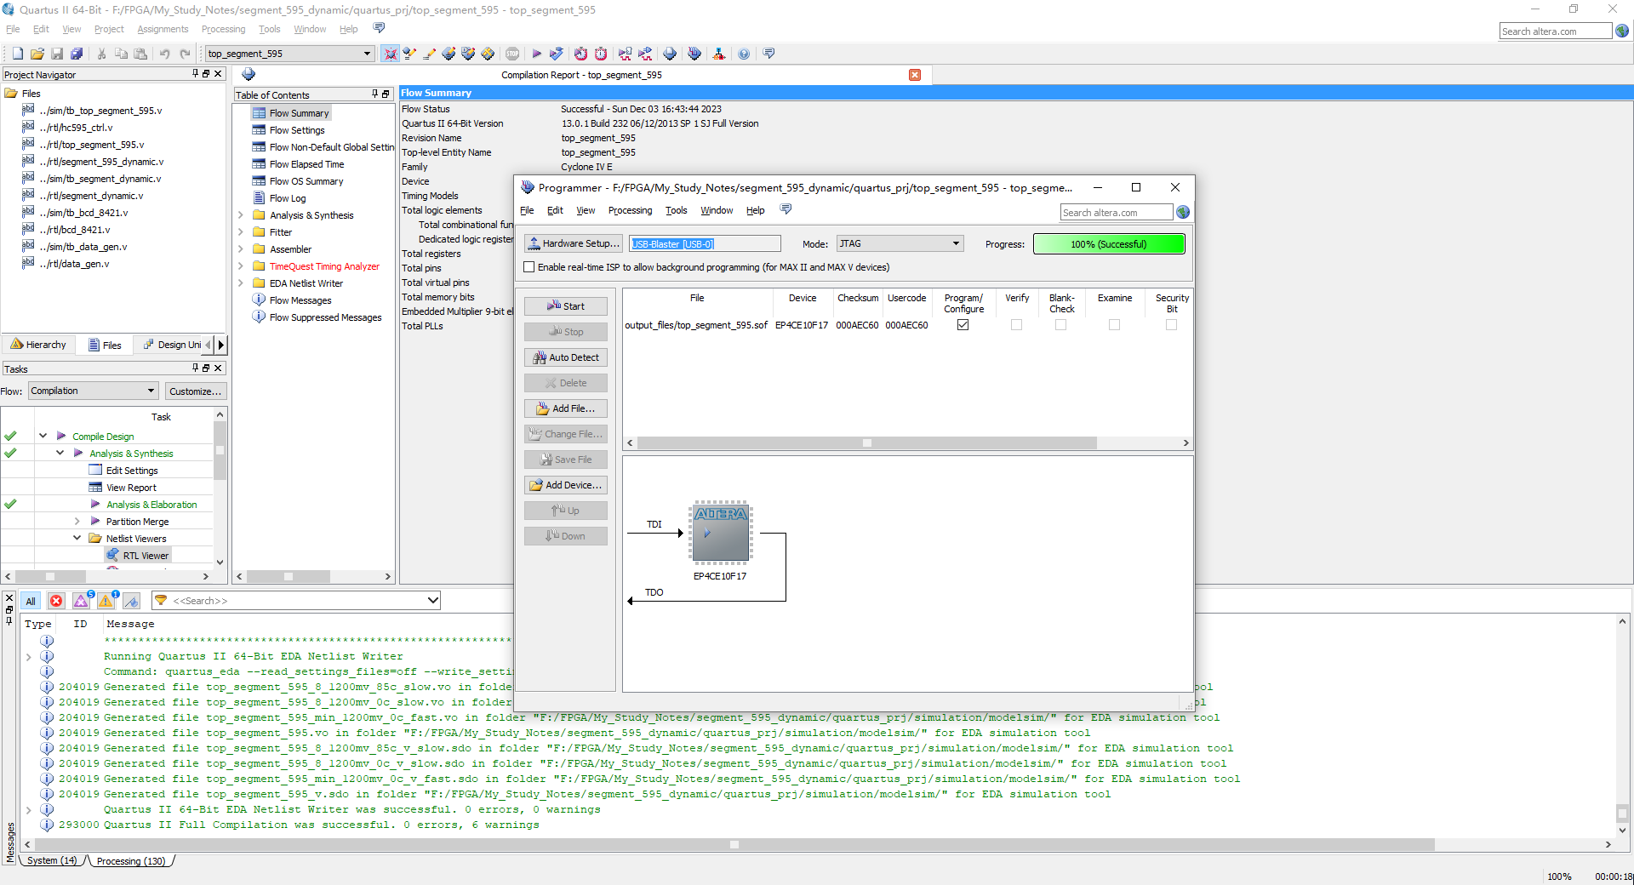The height and width of the screenshot is (885, 1634).
Task: Click the red STOP processing toolbar icon
Action: pyautogui.click(x=512, y=54)
